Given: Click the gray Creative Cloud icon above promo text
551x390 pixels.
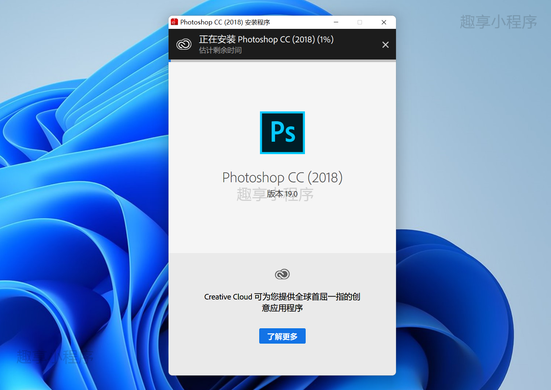Looking at the screenshot, I should 282,274.
